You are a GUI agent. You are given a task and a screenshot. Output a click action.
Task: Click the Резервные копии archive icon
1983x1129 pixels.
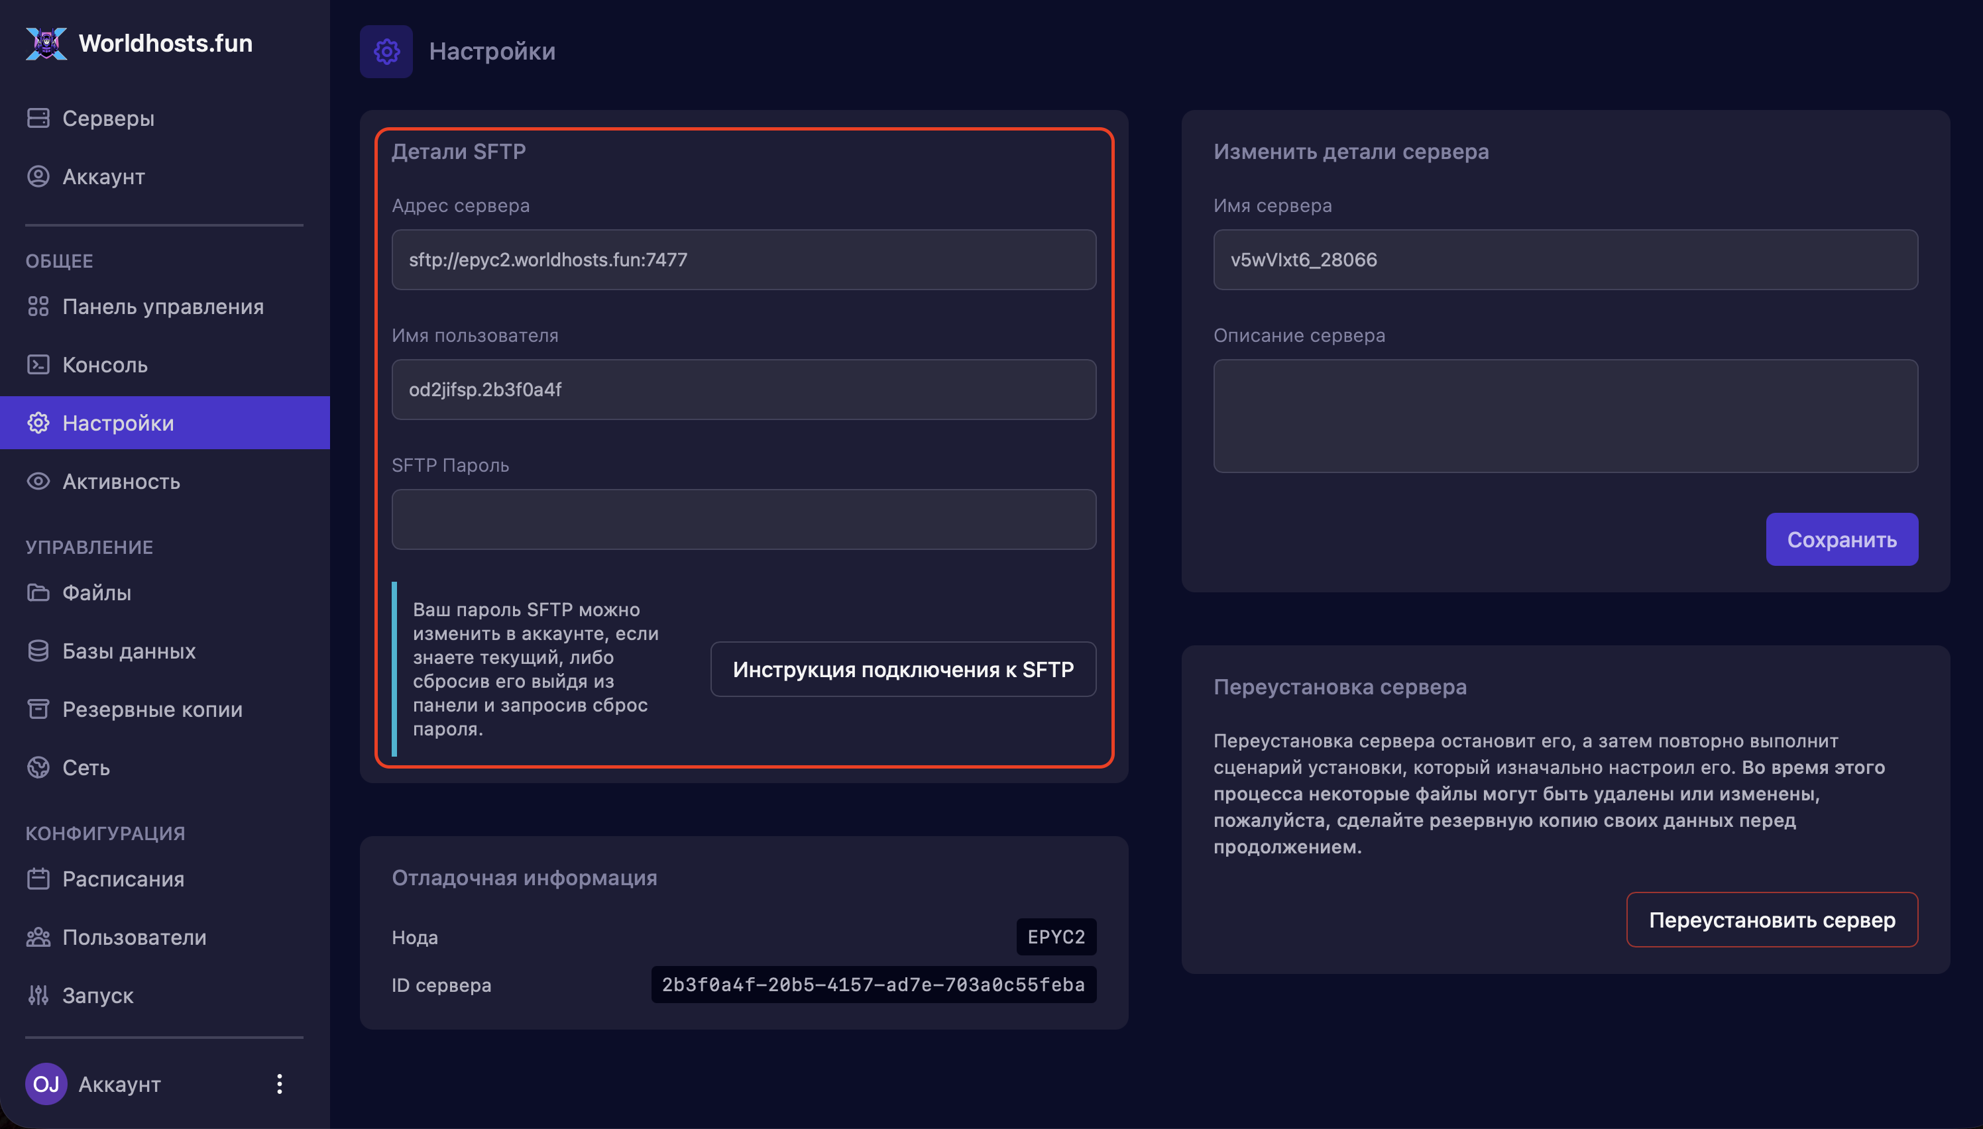[38, 709]
